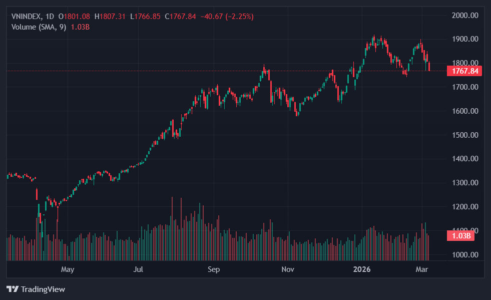Screen dimensions: 491x300
Task: Click the Nov label on time axis
Action: [x=287, y=269]
